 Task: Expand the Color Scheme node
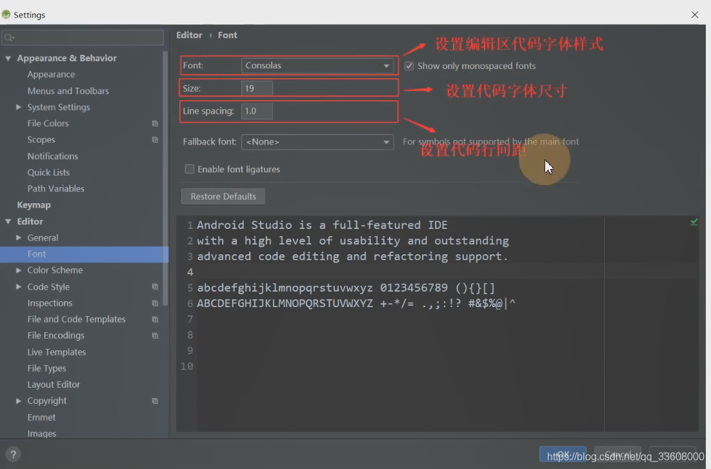coord(19,270)
